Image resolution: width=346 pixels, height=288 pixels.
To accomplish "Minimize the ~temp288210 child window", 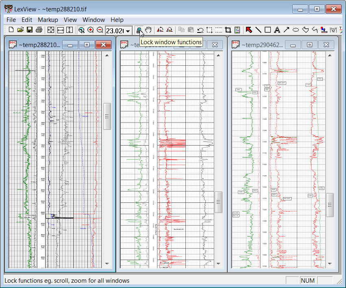I will 70,45.
